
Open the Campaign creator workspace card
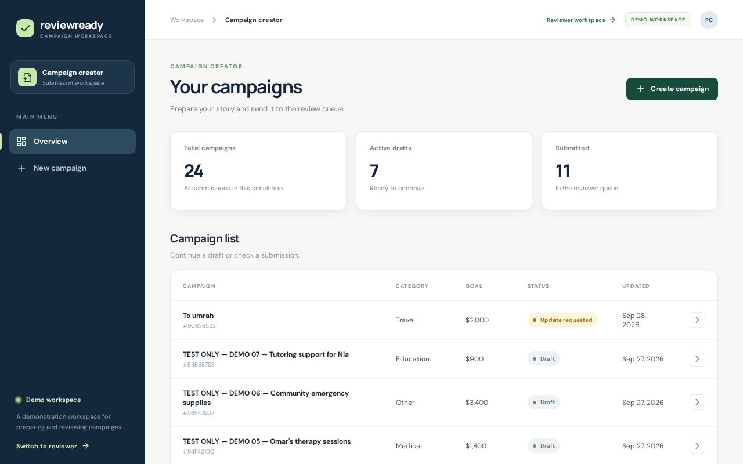(x=73, y=77)
